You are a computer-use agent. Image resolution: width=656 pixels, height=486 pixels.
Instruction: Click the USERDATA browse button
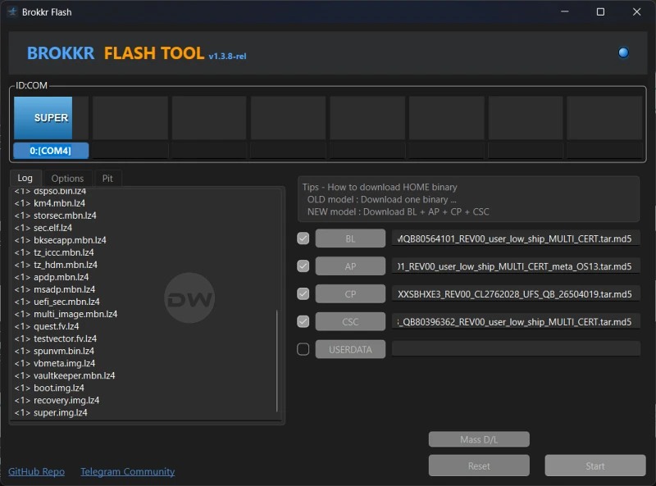click(x=350, y=349)
